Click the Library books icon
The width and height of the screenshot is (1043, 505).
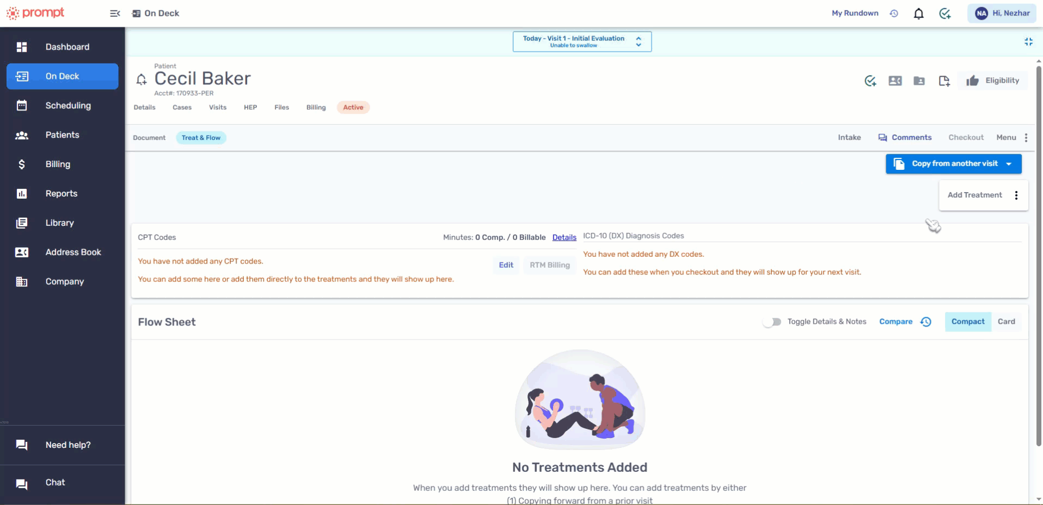click(x=22, y=223)
